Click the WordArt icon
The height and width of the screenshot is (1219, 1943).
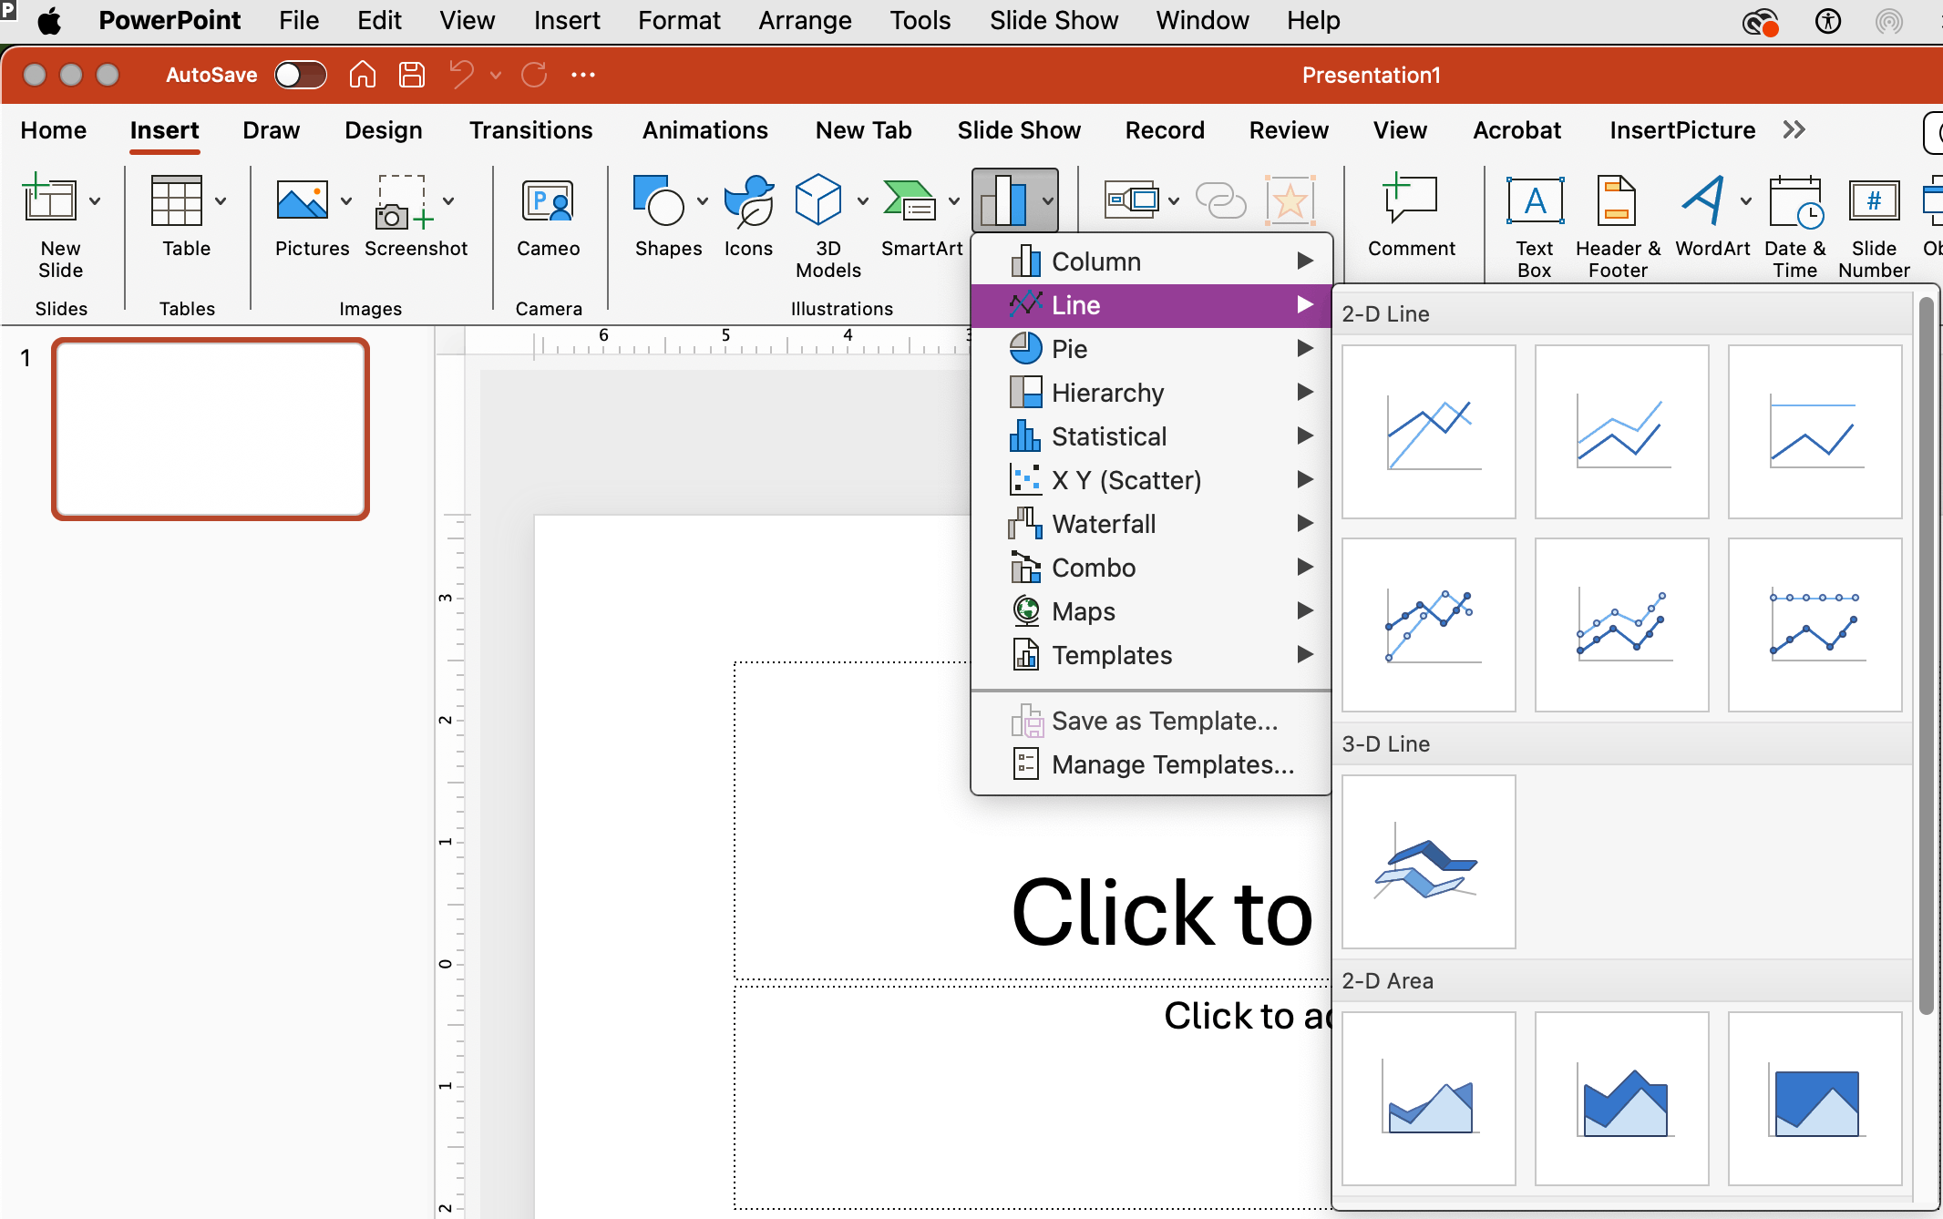pyautogui.click(x=1702, y=200)
